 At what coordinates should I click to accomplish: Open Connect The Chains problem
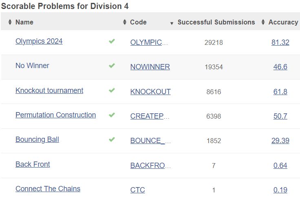(x=48, y=189)
